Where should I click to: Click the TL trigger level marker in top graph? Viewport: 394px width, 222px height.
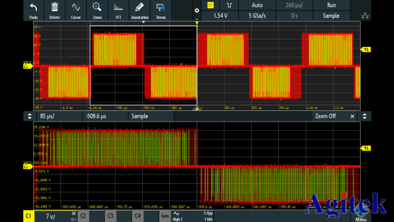point(366,49)
